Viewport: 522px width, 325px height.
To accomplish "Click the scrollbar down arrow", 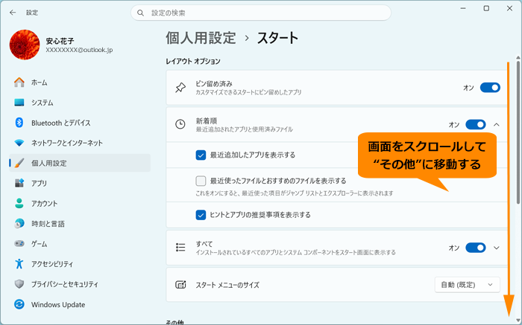I will (x=518, y=321).
